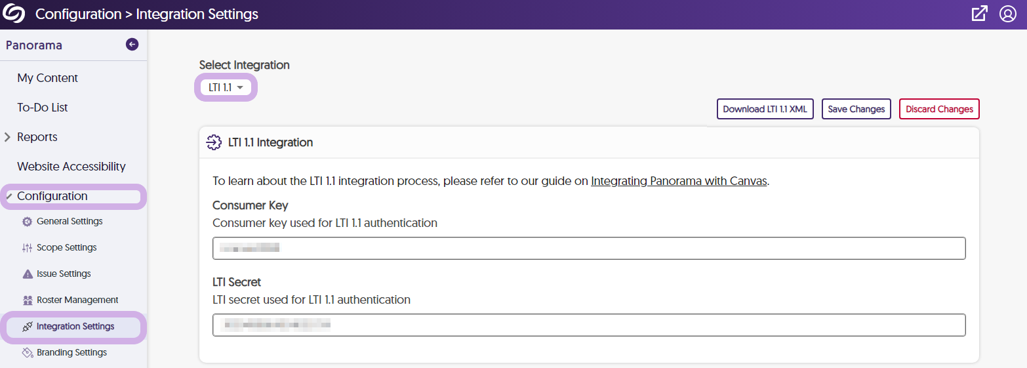Click the Issue Settings warning icon

pyautogui.click(x=27, y=274)
